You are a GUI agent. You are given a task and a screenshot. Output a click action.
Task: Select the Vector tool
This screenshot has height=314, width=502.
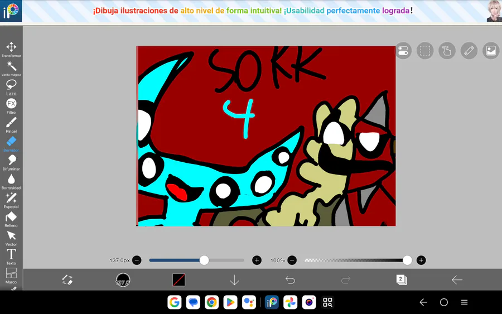point(11,238)
